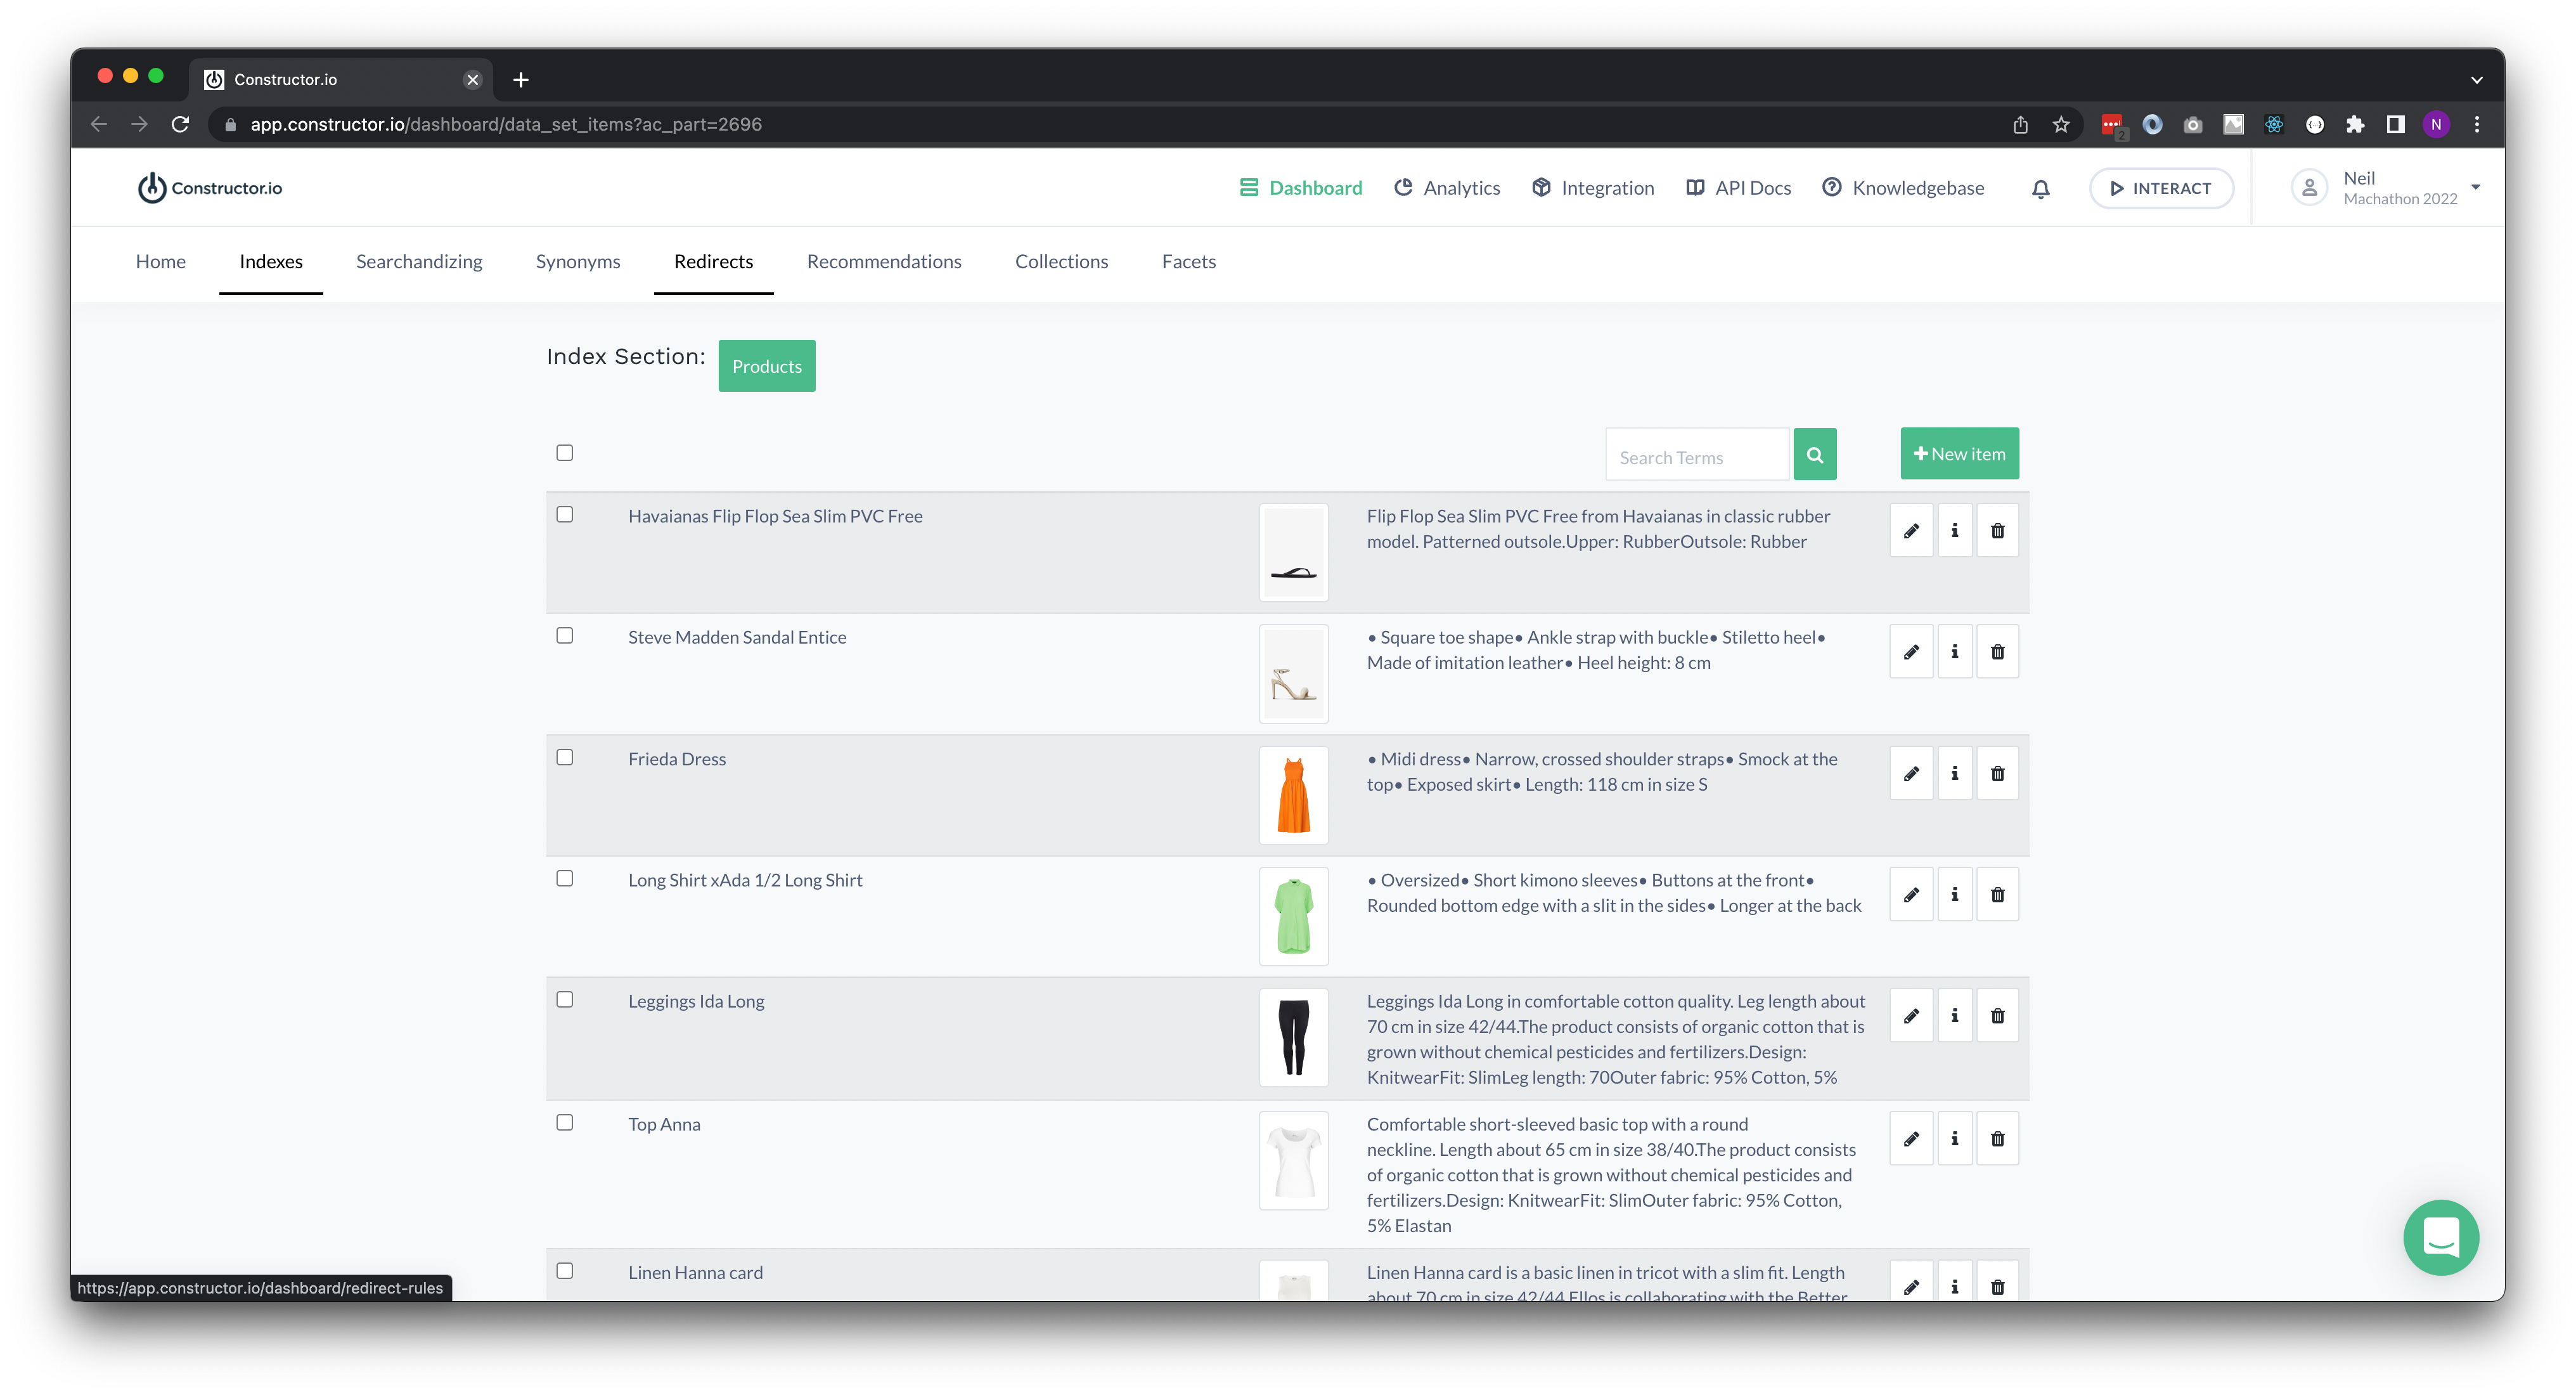Image resolution: width=2576 pixels, height=1395 pixels.
Task: Open the notification bell
Action: tap(2040, 187)
